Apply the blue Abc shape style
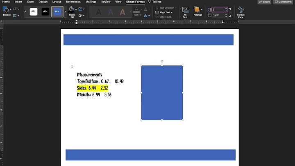The height and width of the screenshot is (166, 295). click(x=57, y=12)
